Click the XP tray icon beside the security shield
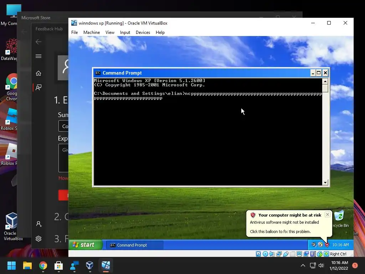 tap(320, 244)
